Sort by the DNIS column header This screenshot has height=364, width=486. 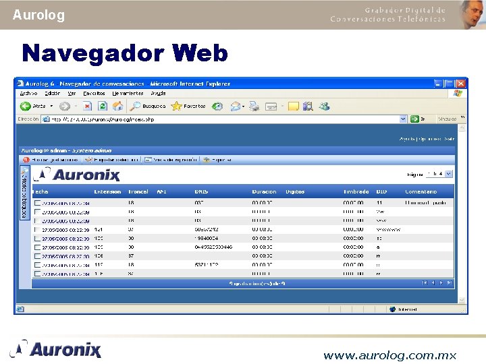coord(201,191)
